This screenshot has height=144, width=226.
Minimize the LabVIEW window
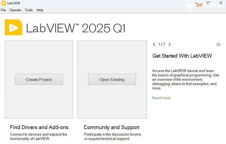[x=196, y=3]
